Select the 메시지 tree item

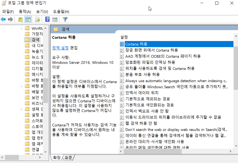[x=37, y=74]
